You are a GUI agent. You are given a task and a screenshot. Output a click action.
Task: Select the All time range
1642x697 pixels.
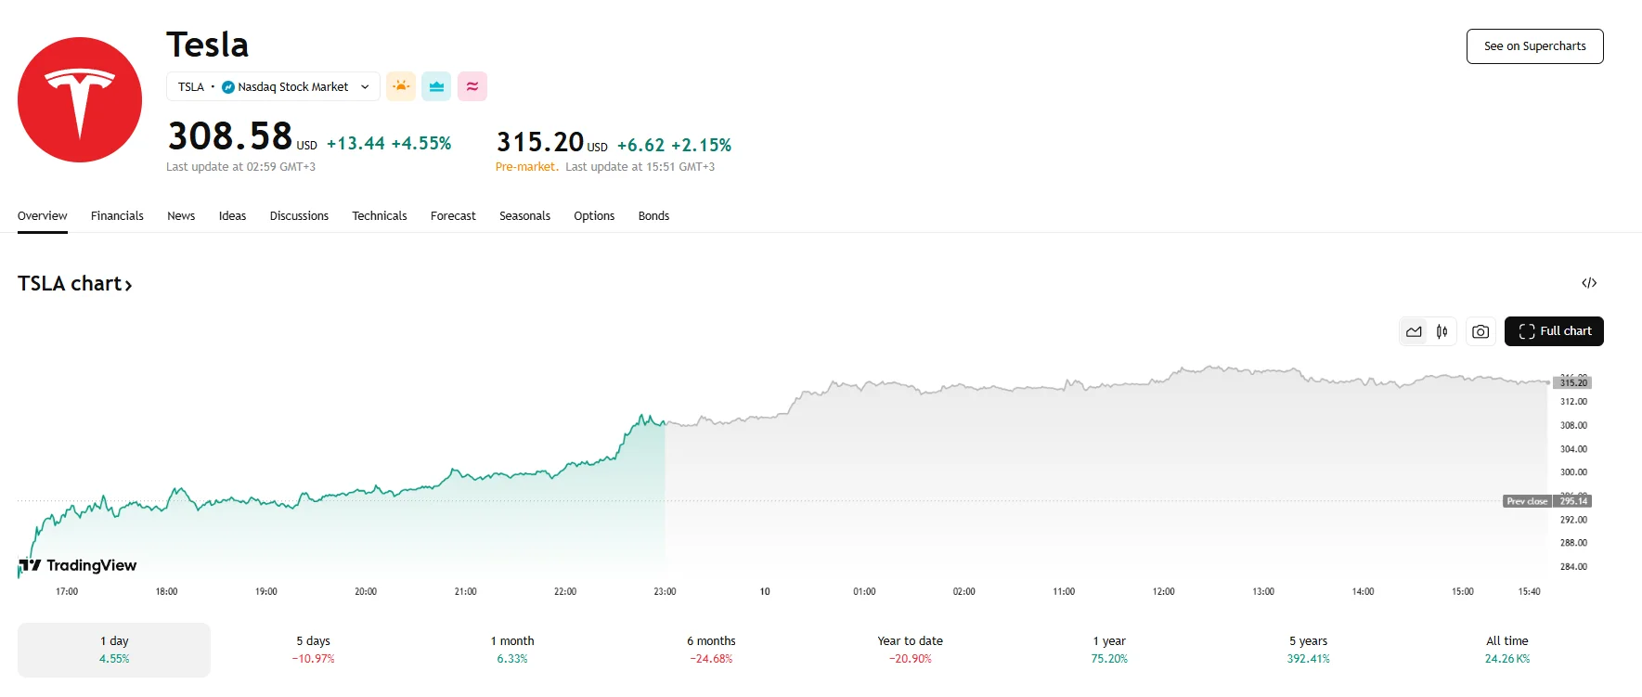tap(1506, 650)
